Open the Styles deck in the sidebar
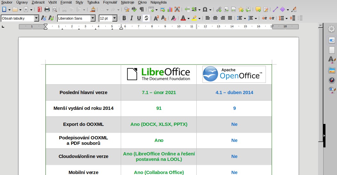This screenshot has height=175, width=337. tap(332, 59)
